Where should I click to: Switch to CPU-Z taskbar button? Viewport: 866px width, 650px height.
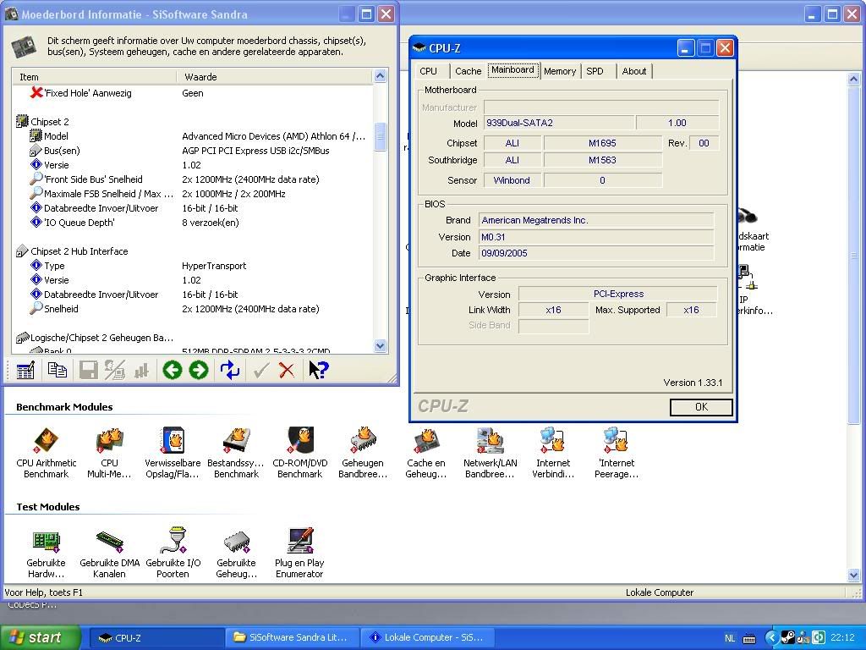[x=156, y=637]
